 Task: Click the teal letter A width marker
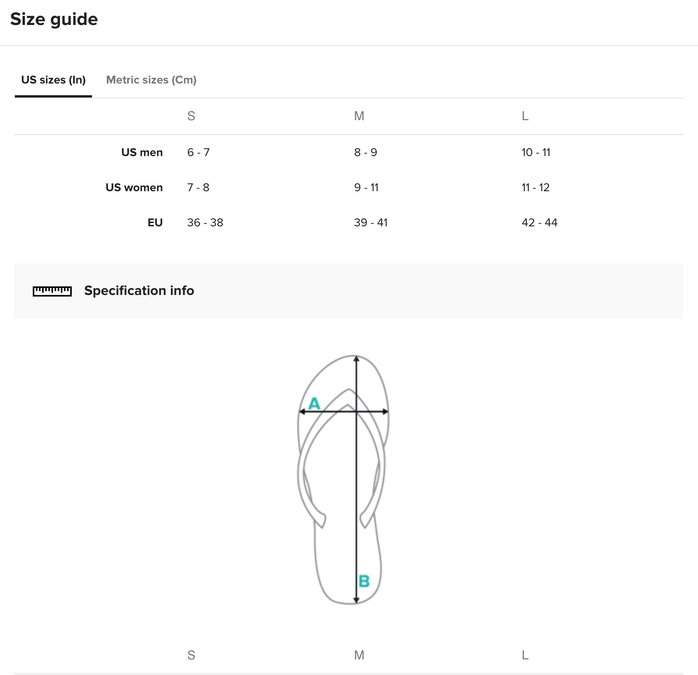coord(314,403)
